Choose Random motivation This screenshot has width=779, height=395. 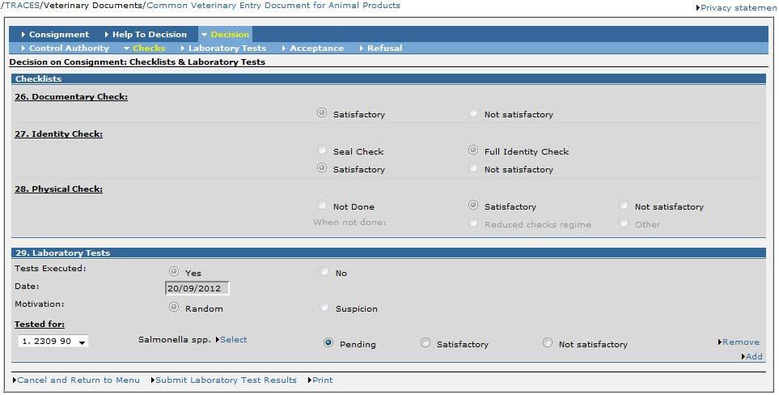174,307
